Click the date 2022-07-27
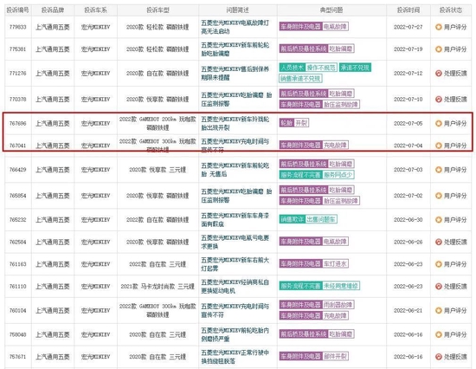The image size is (476, 369). (408, 27)
